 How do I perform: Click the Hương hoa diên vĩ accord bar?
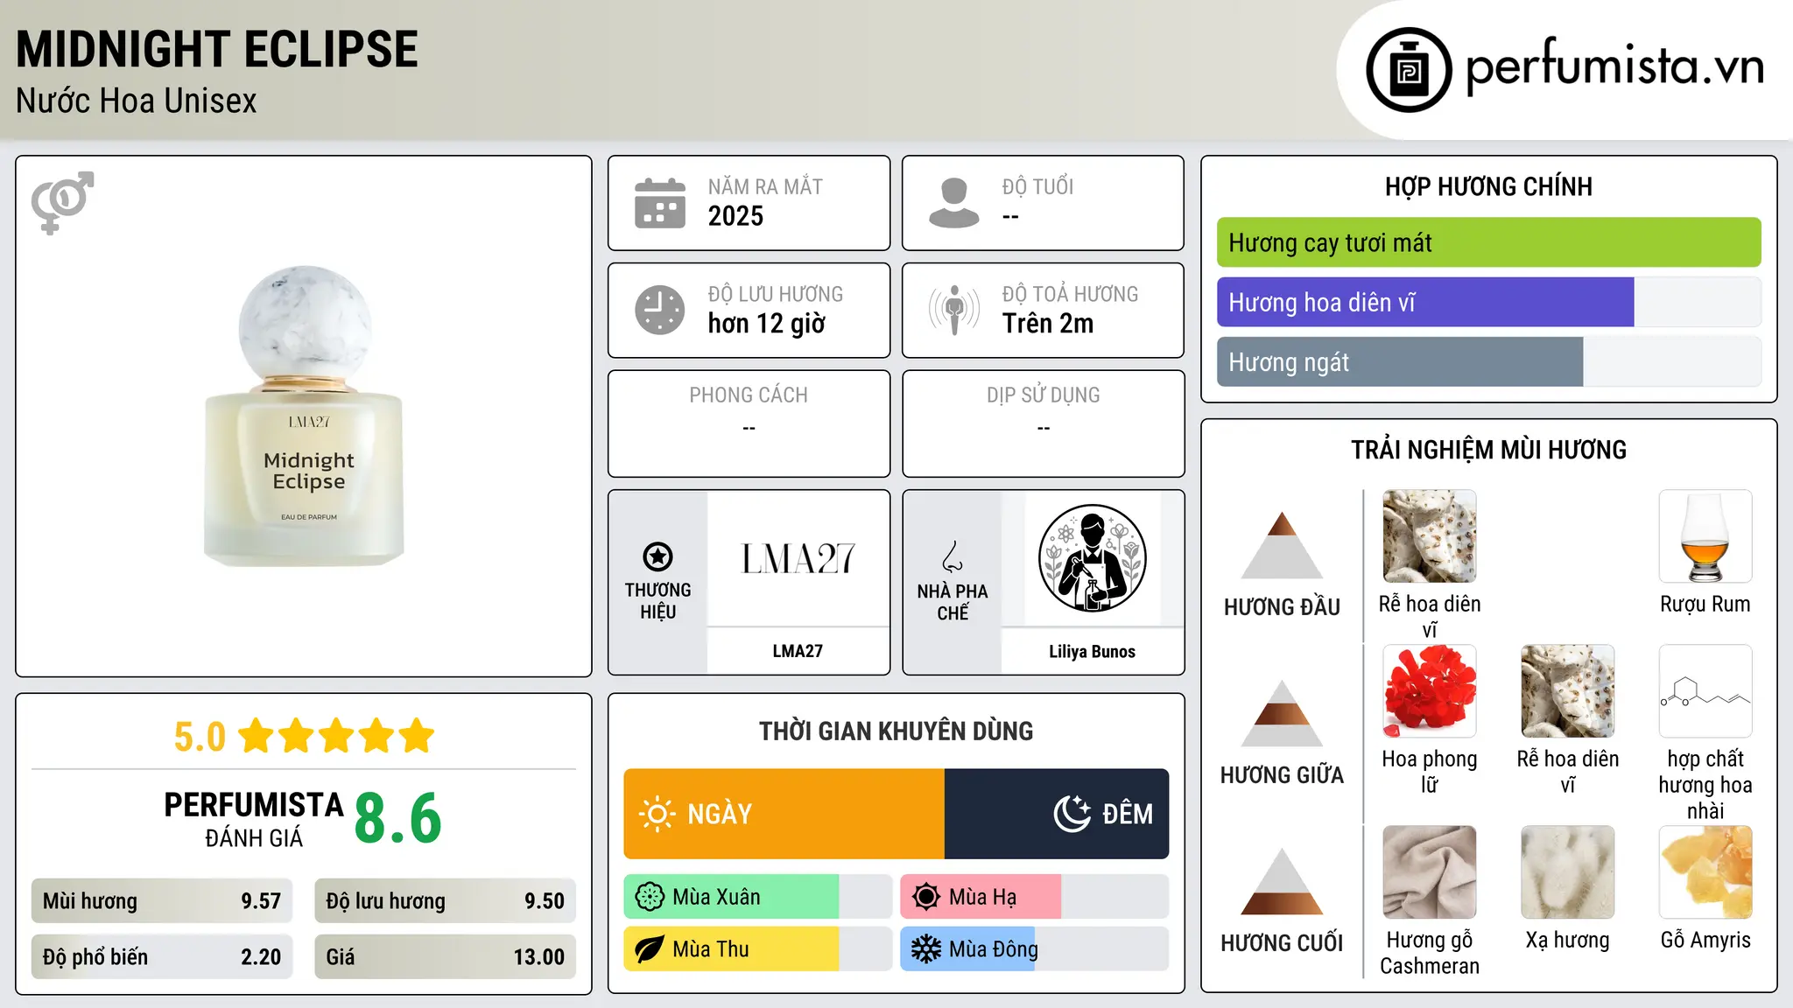[1488, 302]
